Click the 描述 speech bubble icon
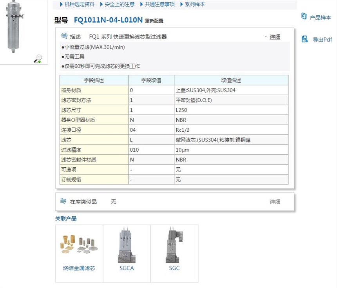Screen dimensions: 337x288 pyautogui.click(x=64, y=36)
